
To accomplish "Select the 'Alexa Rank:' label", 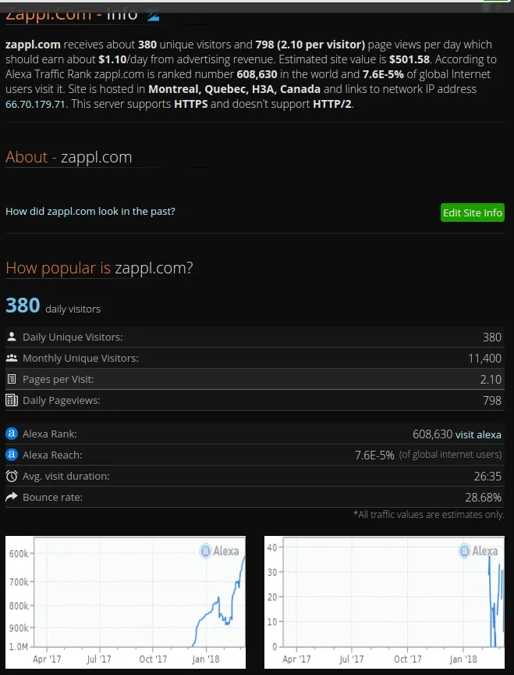I will pos(49,434).
